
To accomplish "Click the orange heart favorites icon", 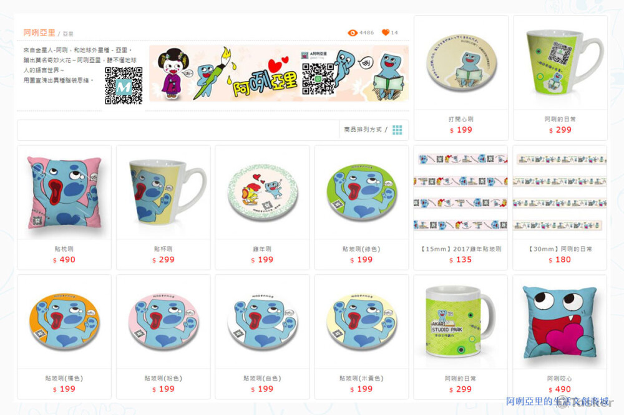I will tap(385, 32).
